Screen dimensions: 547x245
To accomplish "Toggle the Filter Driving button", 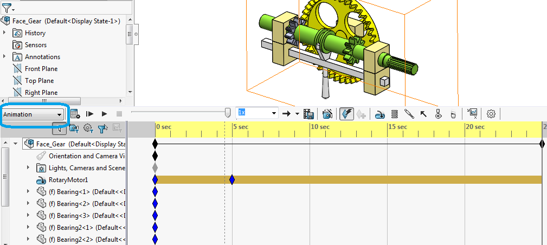I will tap(88, 129).
